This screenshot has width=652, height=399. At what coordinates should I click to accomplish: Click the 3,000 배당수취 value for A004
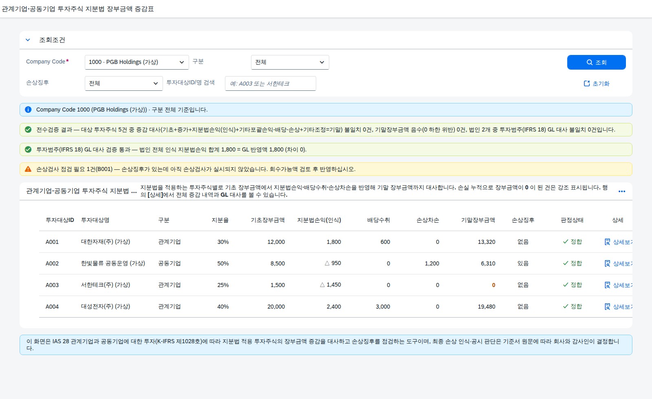point(383,307)
